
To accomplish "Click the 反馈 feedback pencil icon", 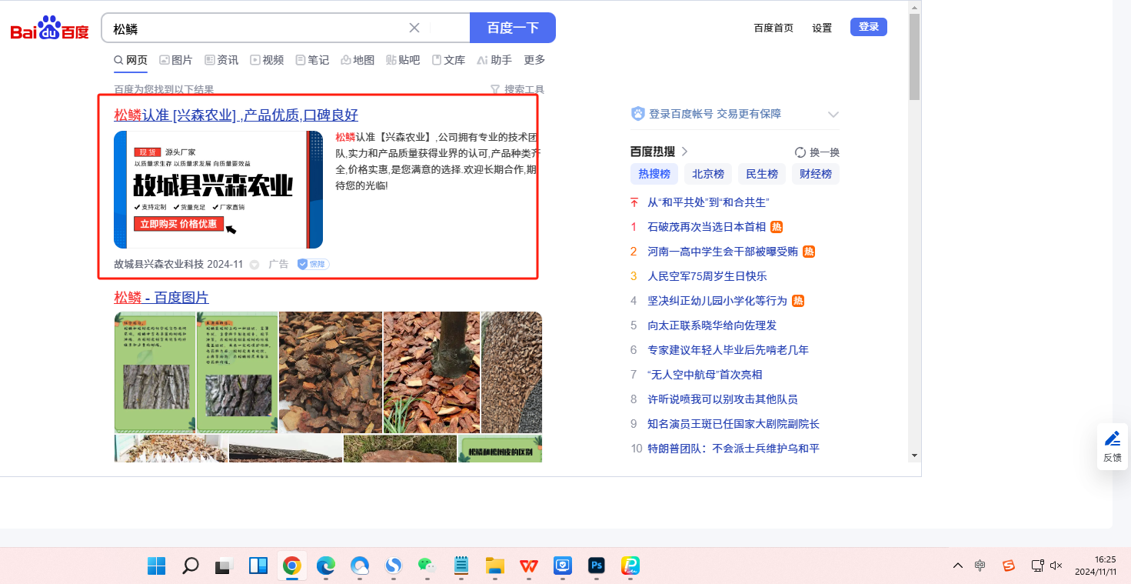I will (1112, 439).
